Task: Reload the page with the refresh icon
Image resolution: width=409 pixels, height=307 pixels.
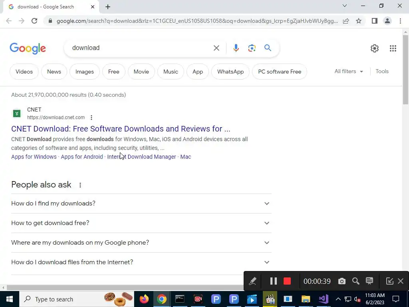Action: click(x=34, y=21)
